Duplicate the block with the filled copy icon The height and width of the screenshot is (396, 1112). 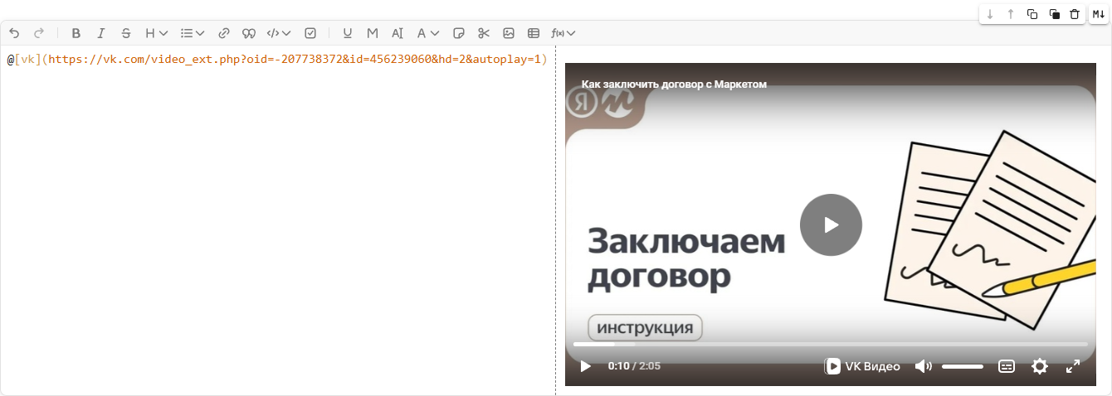pos(1054,14)
